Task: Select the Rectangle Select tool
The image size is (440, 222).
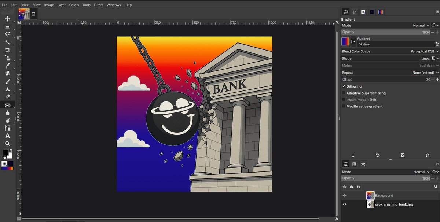Action: [x=7, y=27]
